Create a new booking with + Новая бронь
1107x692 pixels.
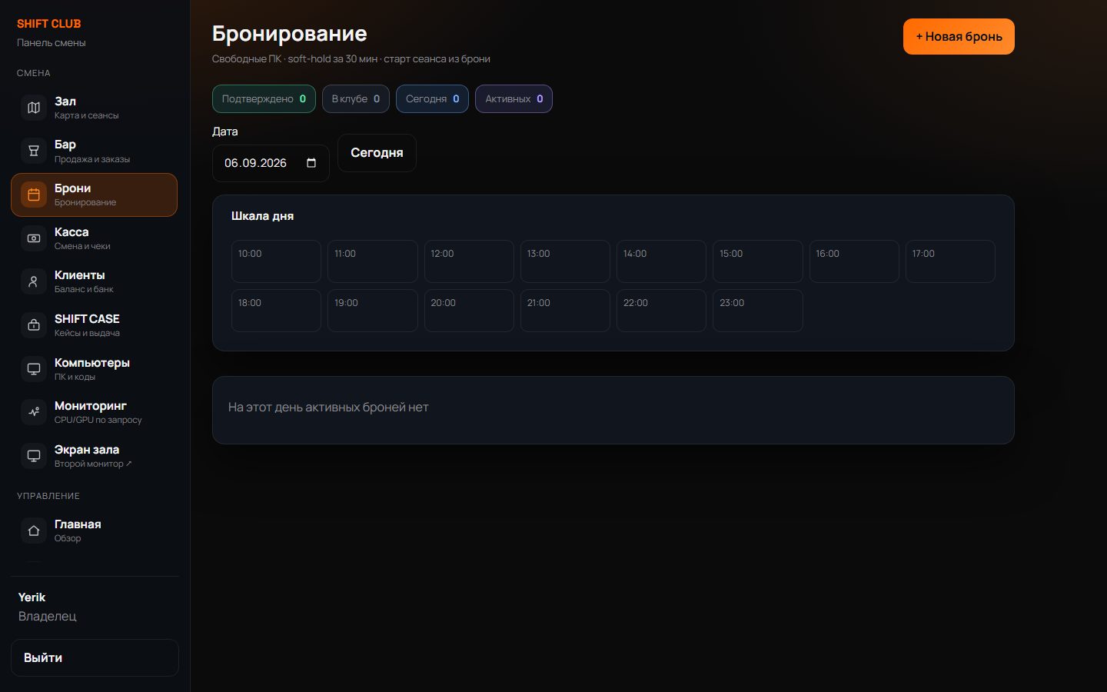click(959, 37)
